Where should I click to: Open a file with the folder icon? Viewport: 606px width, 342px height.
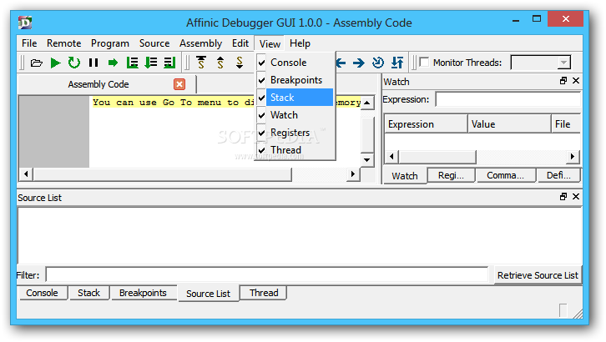click(x=37, y=63)
